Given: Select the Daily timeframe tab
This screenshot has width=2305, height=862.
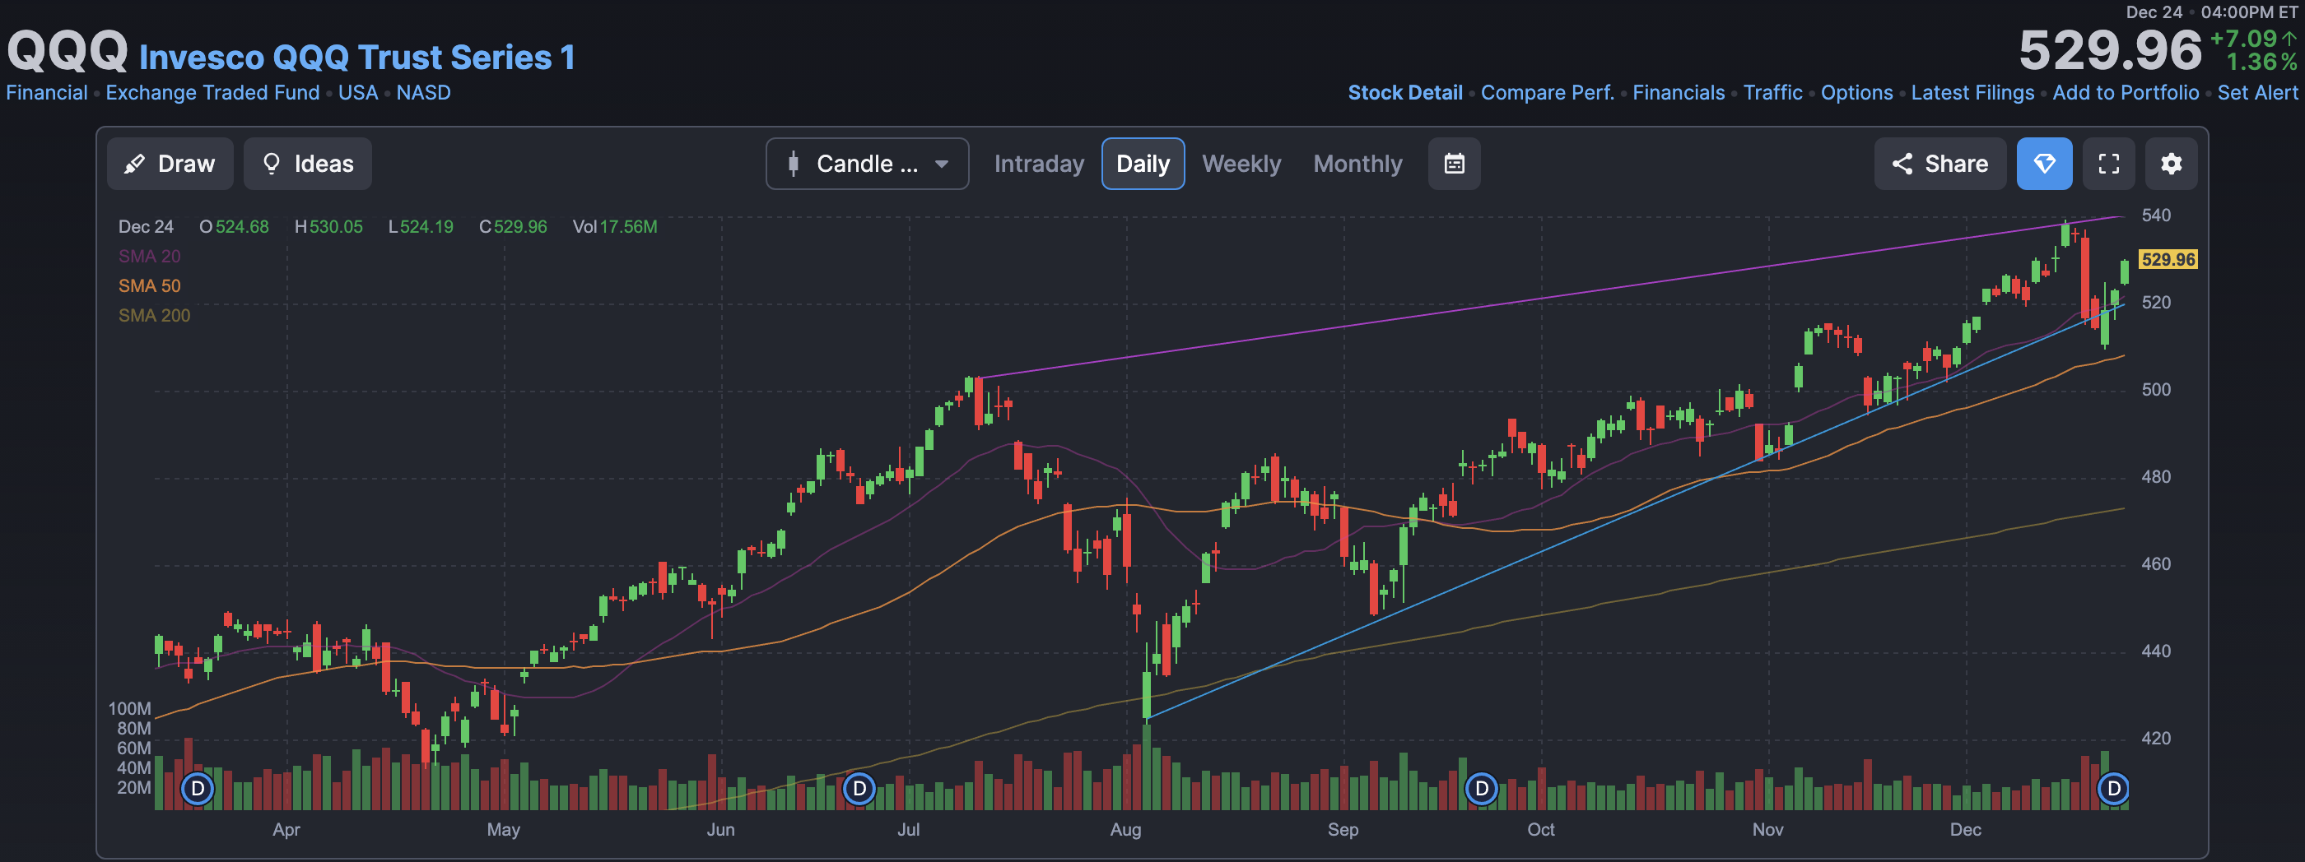Looking at the screenshot, I should click(1143, 164).
